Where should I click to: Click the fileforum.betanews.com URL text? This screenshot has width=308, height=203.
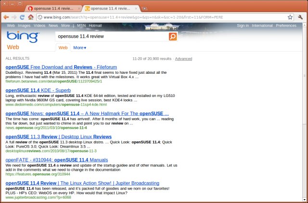(54, 81)
